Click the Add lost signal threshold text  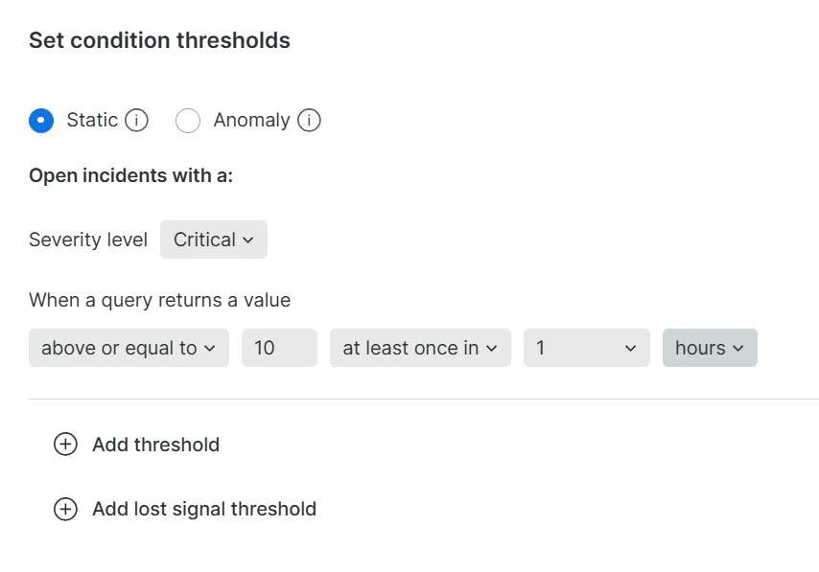tap(205, 509)
